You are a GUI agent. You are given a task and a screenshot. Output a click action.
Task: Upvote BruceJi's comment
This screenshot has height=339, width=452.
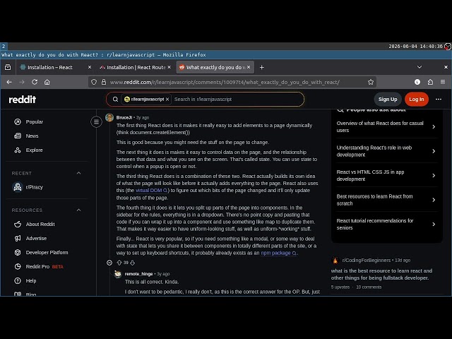point(119,263)
